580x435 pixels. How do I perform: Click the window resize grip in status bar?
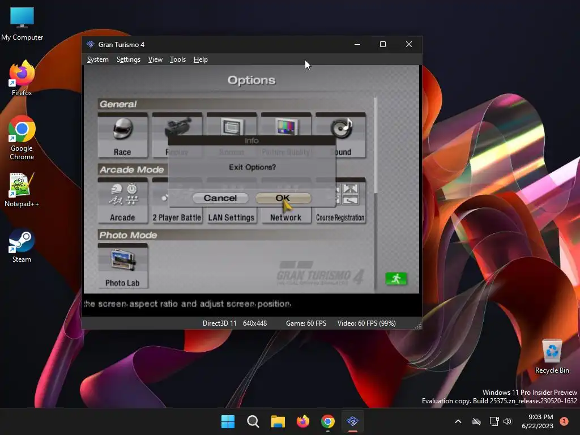coord(419,326)
